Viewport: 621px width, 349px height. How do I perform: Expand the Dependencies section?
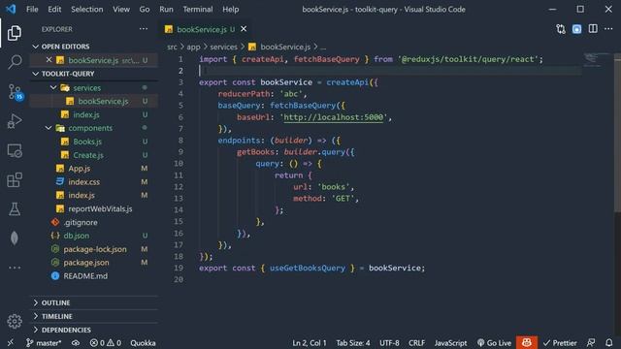coord(95,330)
